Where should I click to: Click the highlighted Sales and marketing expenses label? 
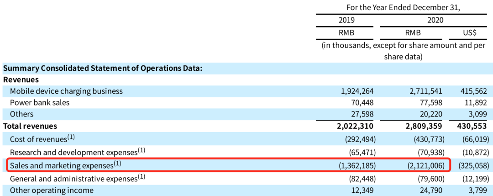[66, 164]
